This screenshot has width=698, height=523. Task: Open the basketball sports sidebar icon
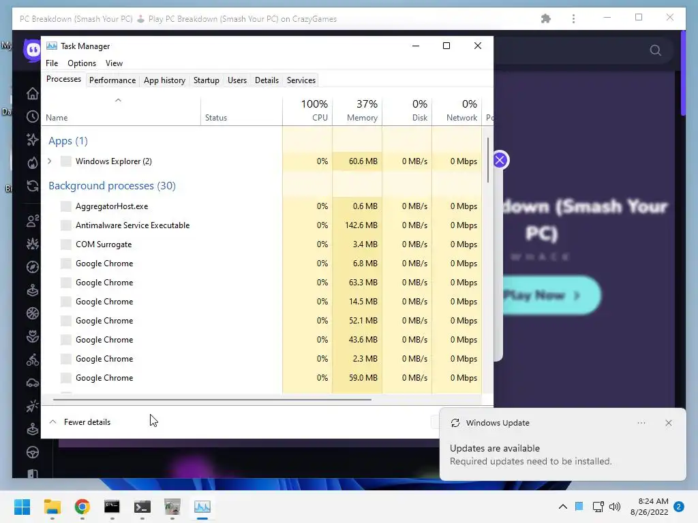pos(33,313)
